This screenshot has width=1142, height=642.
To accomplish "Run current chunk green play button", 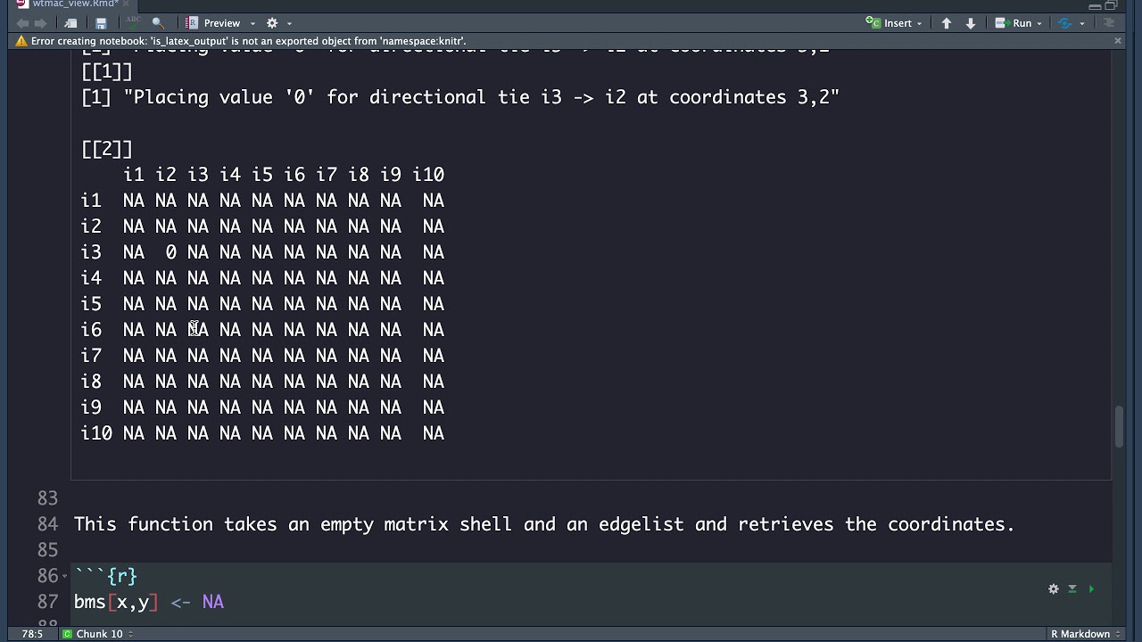I will coord(1091,589).
